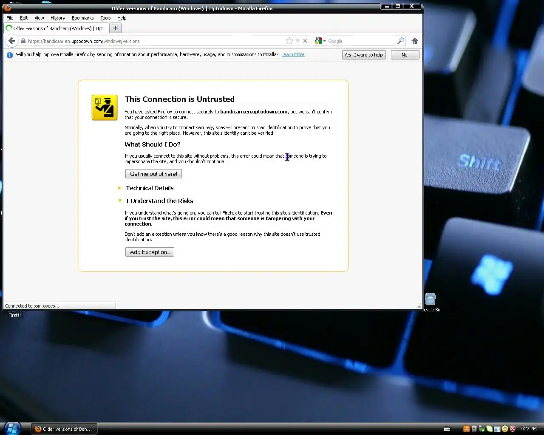This screenshot has width=544, height=435.
Task: Click the Google search input field
Action: [x=361, y=41]
